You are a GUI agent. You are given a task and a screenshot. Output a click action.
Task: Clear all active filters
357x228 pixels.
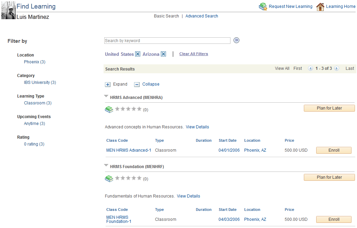tap(193, 54)
